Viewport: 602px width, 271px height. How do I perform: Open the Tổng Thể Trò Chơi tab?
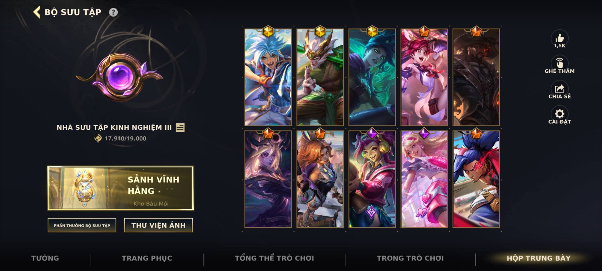274,258
